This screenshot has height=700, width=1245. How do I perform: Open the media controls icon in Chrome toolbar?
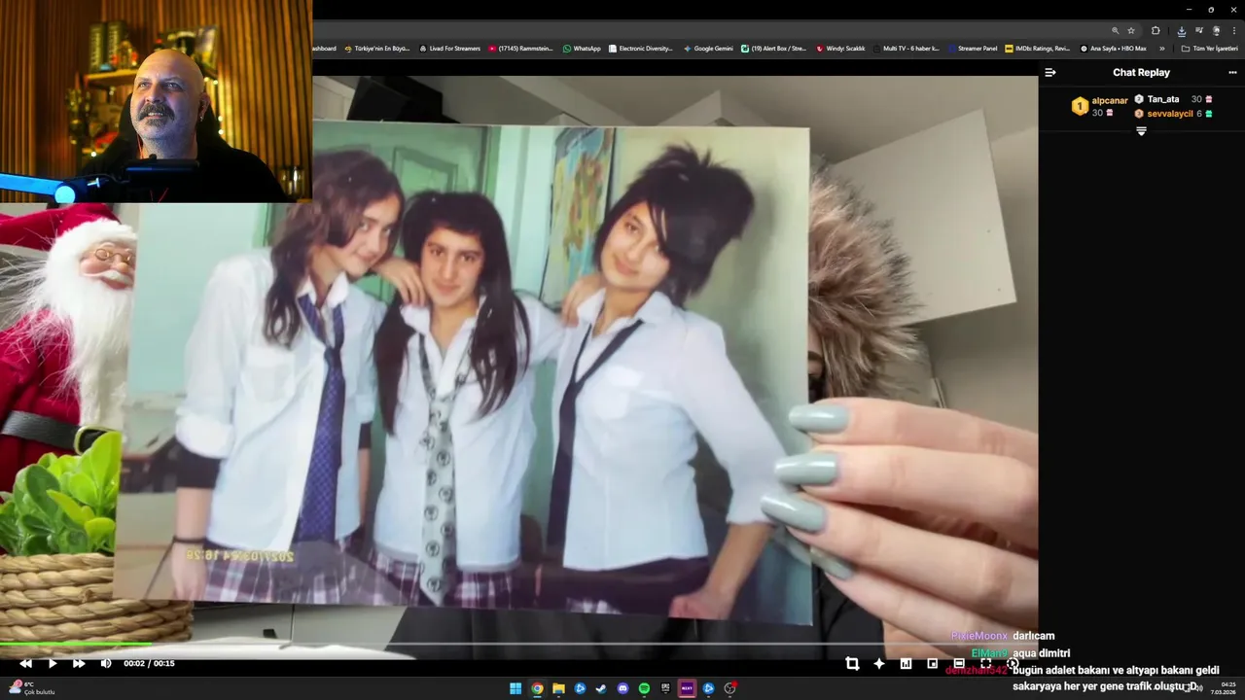click(1199, 31)
